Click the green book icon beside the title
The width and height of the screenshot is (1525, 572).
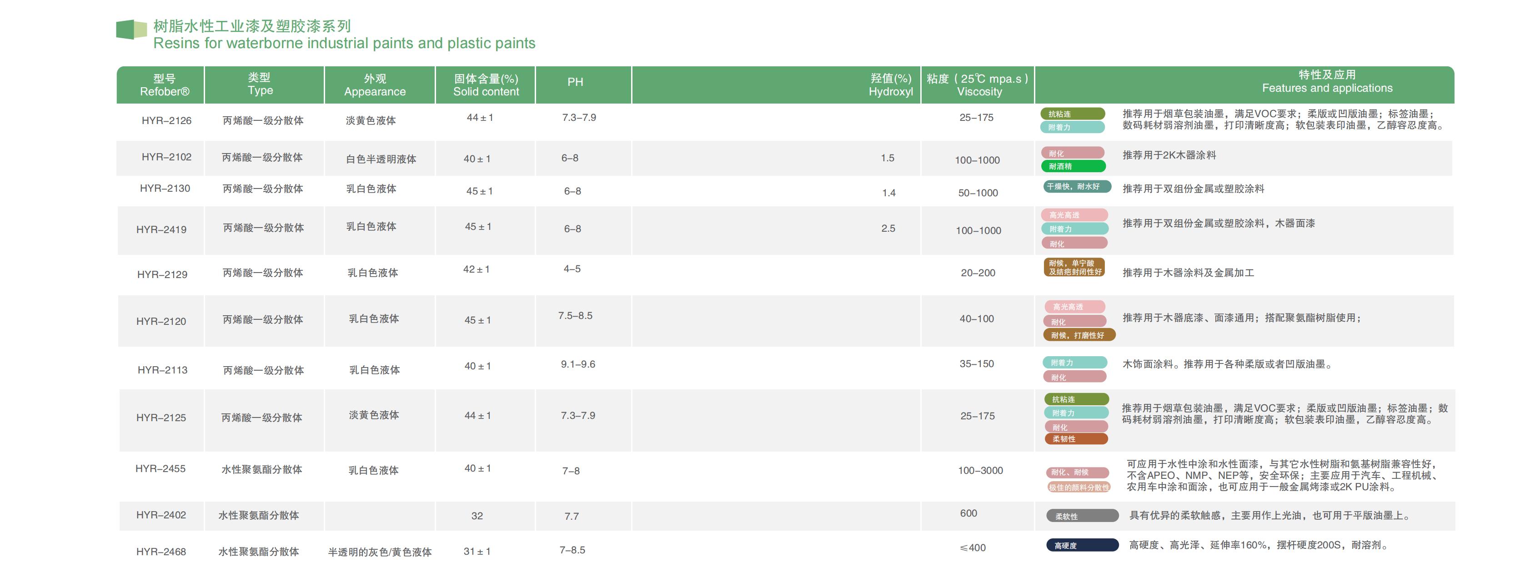click(131, 30)
